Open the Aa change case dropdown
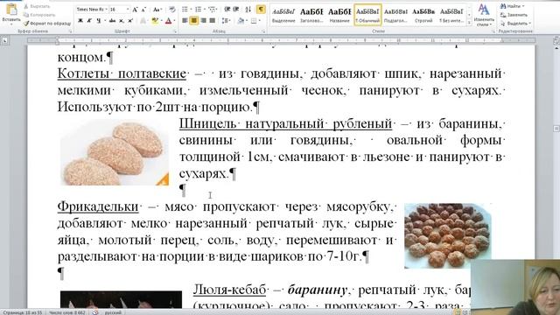Screen dimensions: 560x315 [157, 10]
